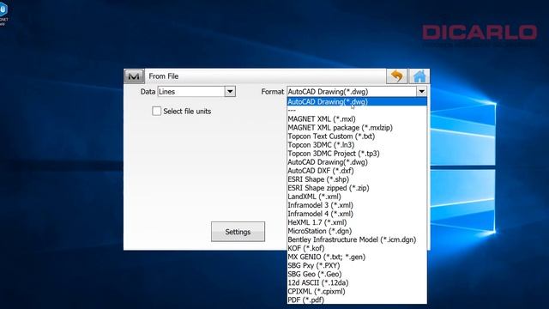Image resolution: width=549 pixels, height=309 pixels.
Task: Expand the Data dropdown arrow
Action: click(230, 92)
